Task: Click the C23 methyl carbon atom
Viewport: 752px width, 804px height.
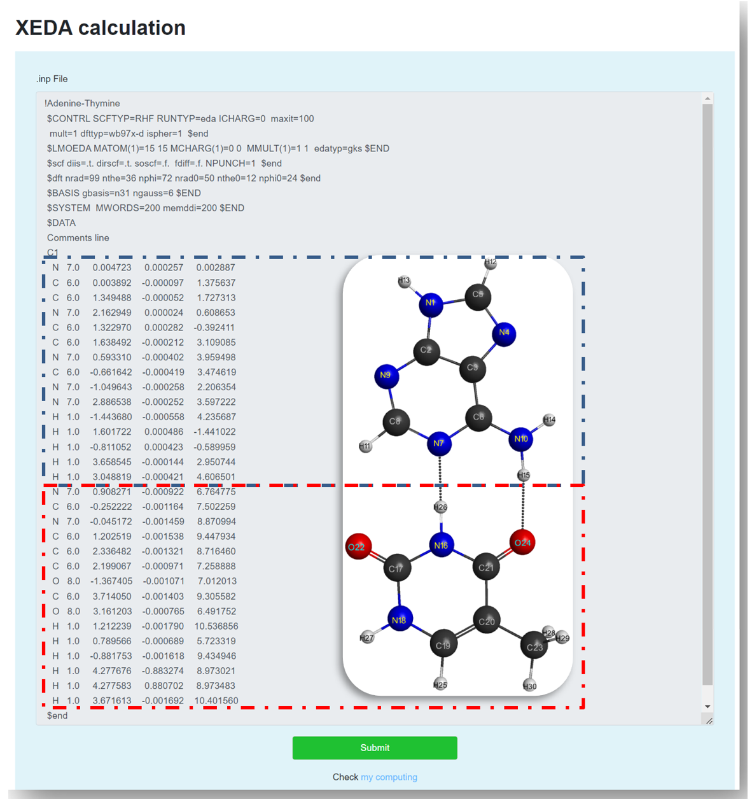Action: (534, 647)
